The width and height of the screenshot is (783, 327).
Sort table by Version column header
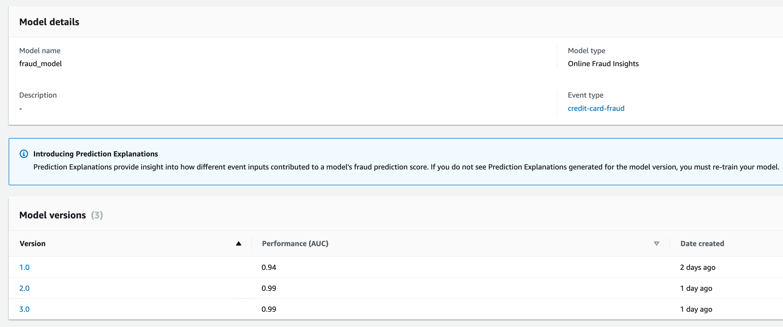point(33,244)
